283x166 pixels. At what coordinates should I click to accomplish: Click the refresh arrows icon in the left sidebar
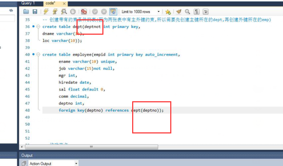click(11, 10)
